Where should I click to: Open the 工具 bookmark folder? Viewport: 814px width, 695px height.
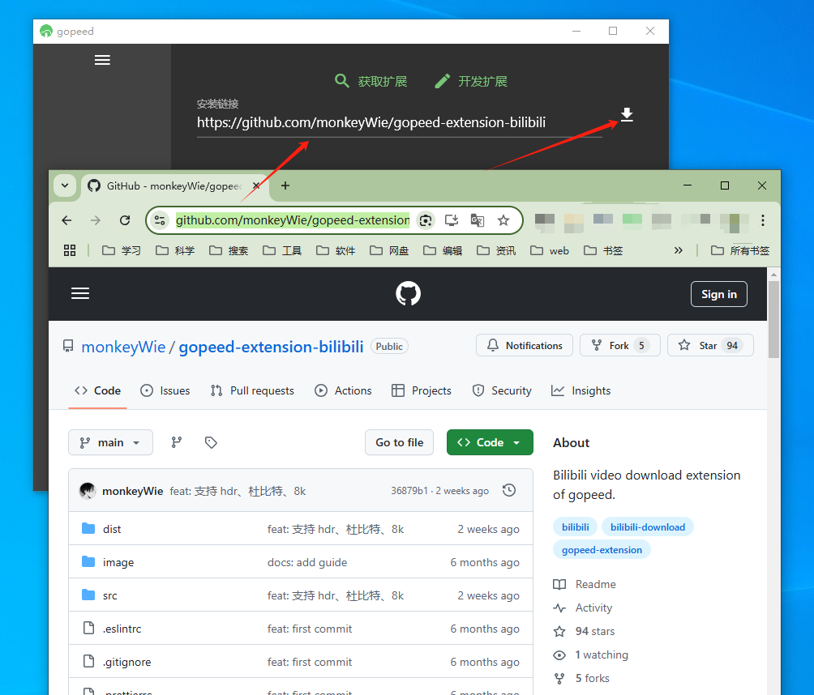pos(282,250)
